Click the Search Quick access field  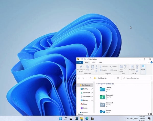coord(137,78)
